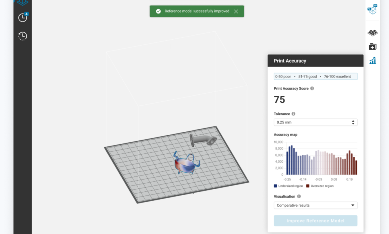The image size is (389, 234).
Task: Open the Tolerance 0.25 mm dropdown
Action: pos(315,122)
